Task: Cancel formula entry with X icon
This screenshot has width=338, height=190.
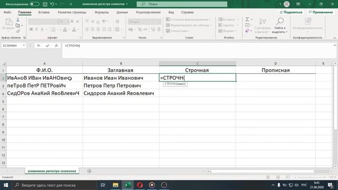Action: coord(39,45)
